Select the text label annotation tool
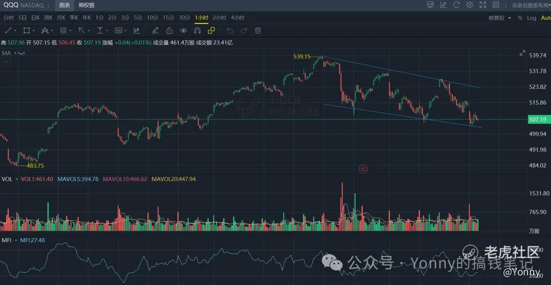551x285 pixels. click(x=118, y=31)
